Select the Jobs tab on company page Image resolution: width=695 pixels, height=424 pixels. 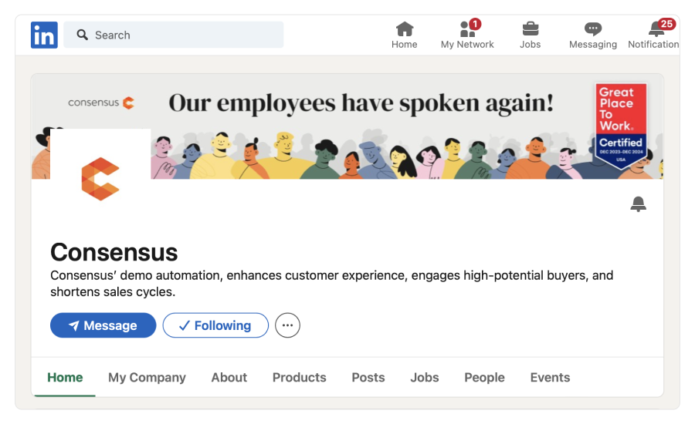click(x=424, y=378)
